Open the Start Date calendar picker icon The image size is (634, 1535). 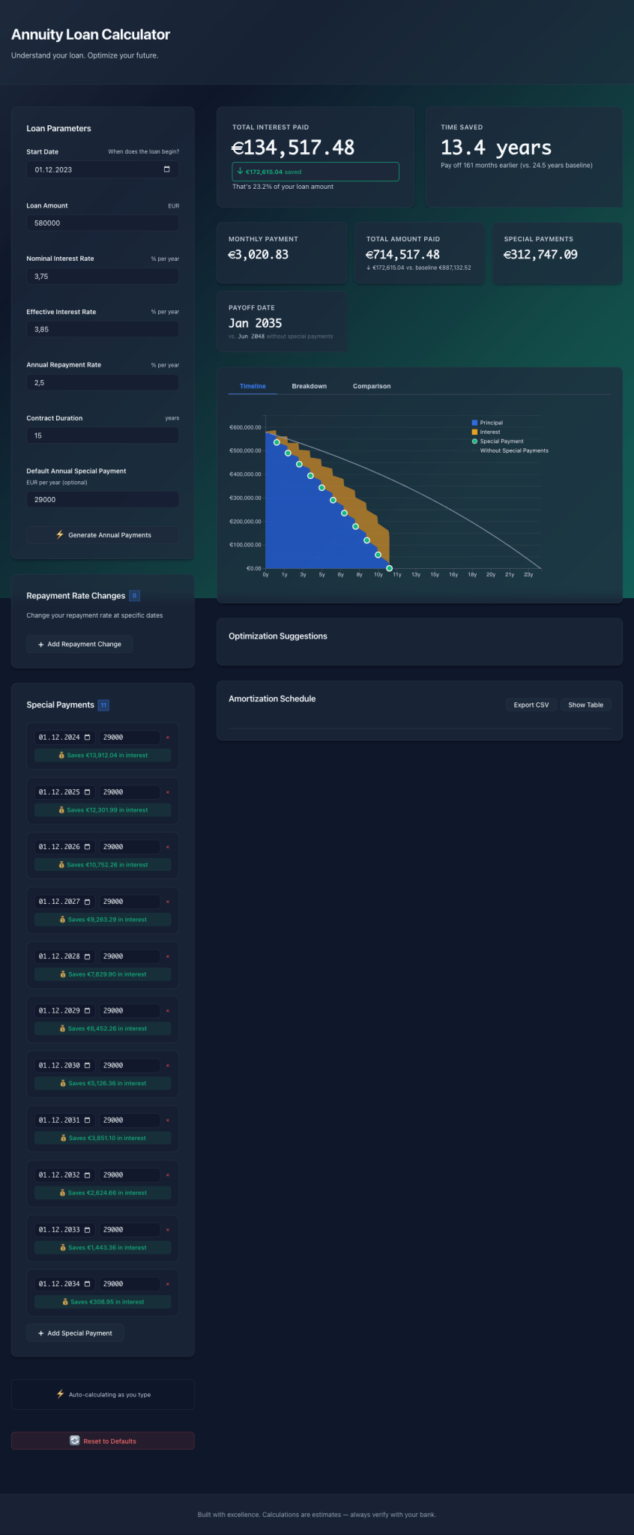pos(166,169)
